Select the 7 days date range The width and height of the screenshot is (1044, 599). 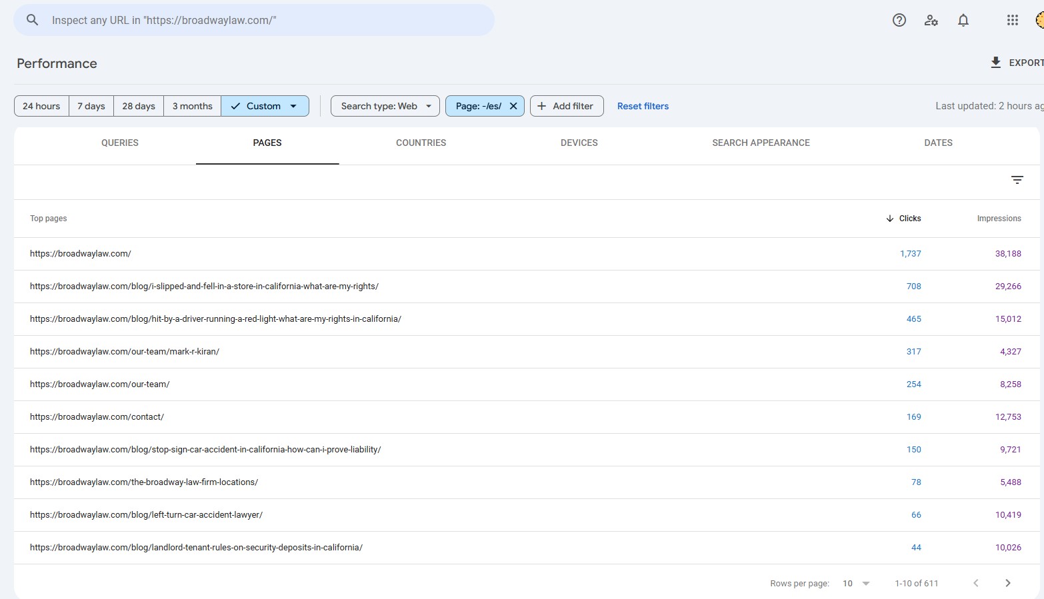click(91, 106)
